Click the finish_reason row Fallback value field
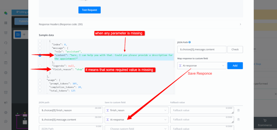 click(x=202, y=110)
